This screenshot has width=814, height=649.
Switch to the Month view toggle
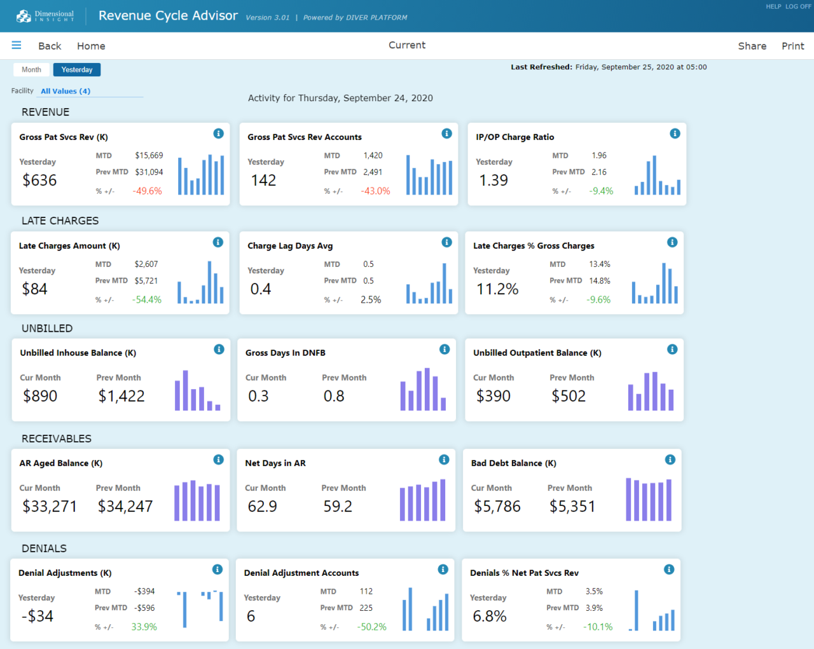pyautogui.click(x=31, y=69)
